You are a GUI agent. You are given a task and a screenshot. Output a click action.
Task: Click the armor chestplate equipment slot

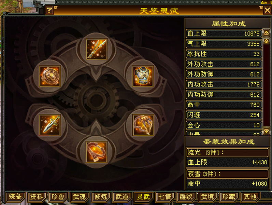click(143, 76)
